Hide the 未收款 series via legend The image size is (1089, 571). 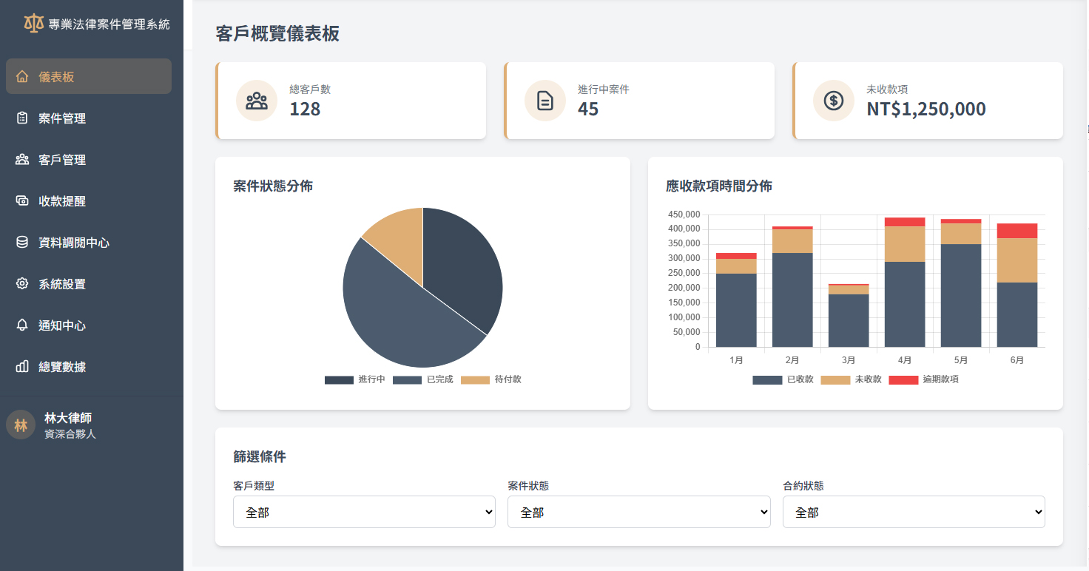coord(851,379)
